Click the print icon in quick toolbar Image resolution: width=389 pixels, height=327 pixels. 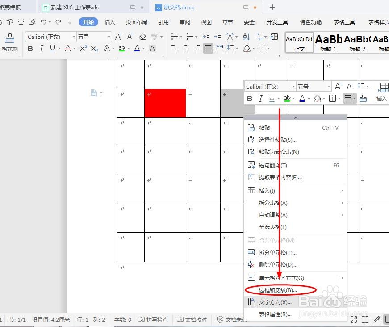coord(21,22)
